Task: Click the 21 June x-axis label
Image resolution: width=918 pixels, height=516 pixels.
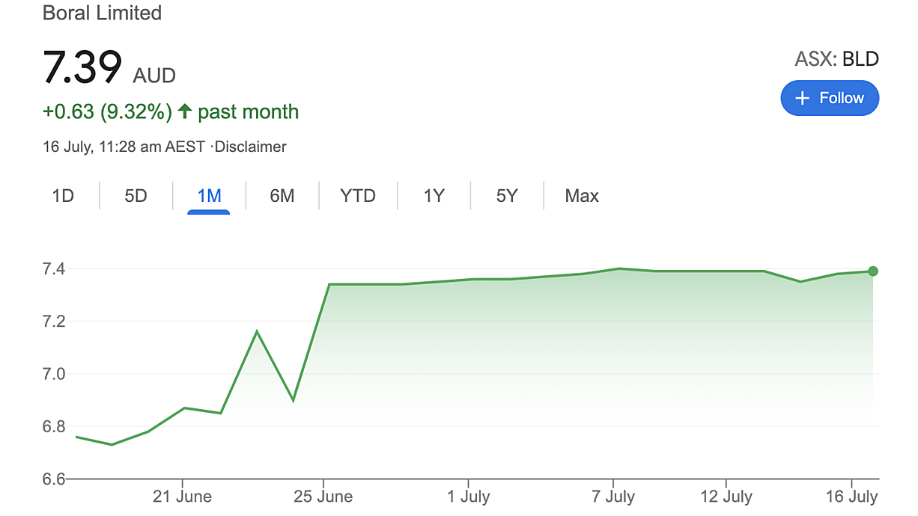Action: pos(183,497)
